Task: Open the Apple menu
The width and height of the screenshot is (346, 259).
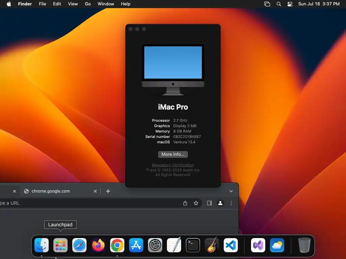Action: coord(9,4)
